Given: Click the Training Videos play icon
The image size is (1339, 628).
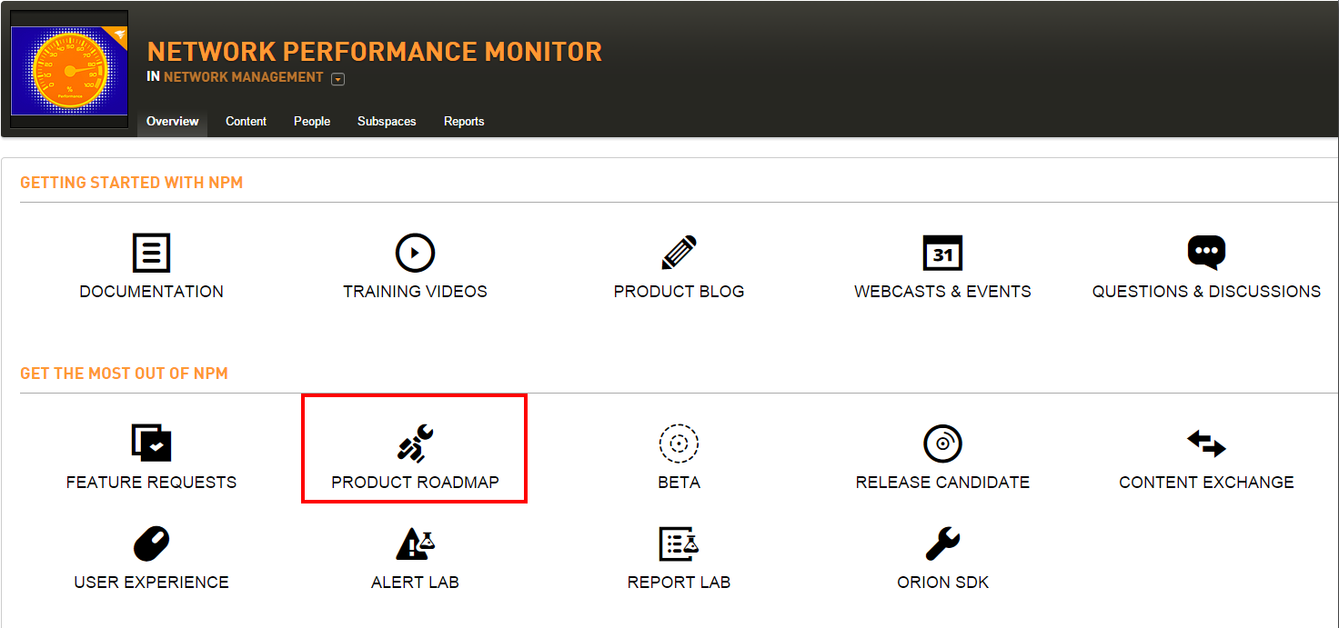Looking at the screenshot, I should tap(415, 253).
